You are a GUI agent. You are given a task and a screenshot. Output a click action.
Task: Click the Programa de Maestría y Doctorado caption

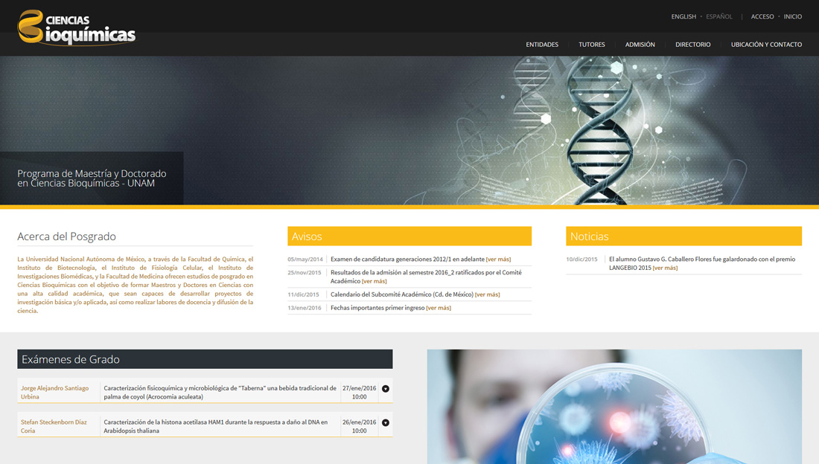pyautogui.click(x=92, y=178)
